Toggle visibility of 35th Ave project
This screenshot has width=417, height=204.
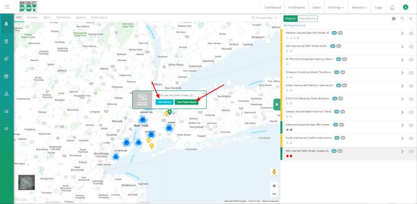pos(411,151)
